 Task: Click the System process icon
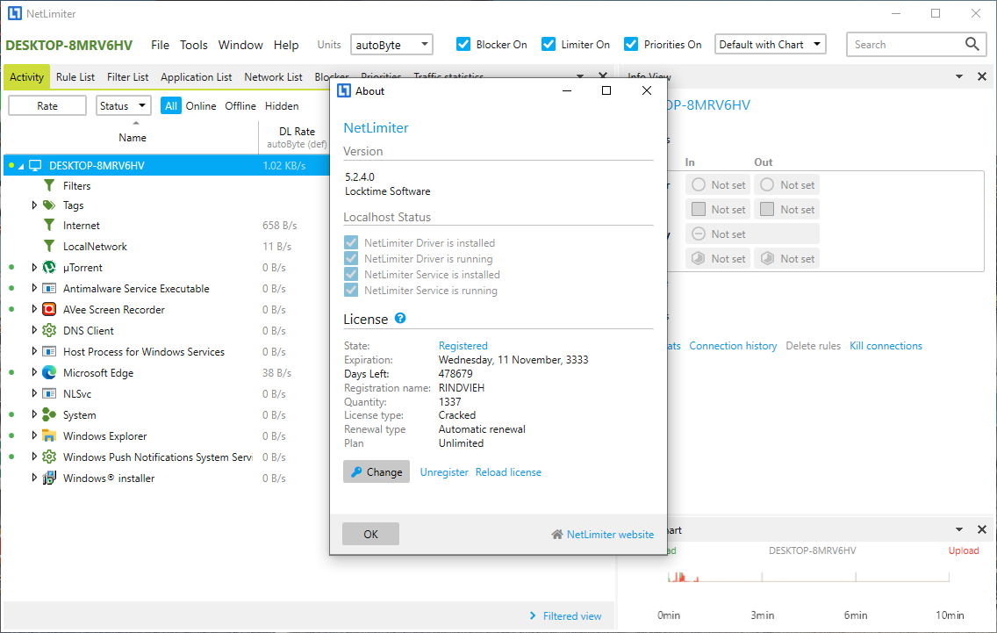49,414
